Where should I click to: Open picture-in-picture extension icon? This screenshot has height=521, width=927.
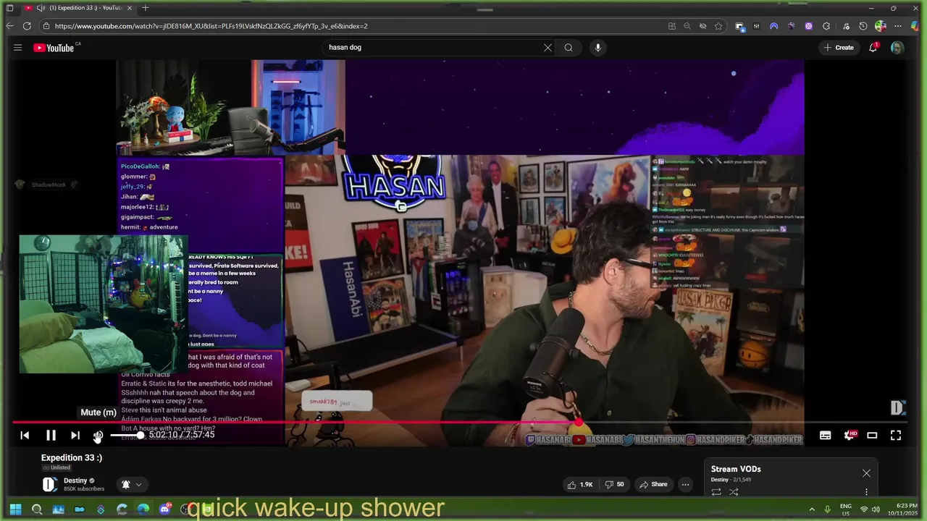[x=739, y=26]
